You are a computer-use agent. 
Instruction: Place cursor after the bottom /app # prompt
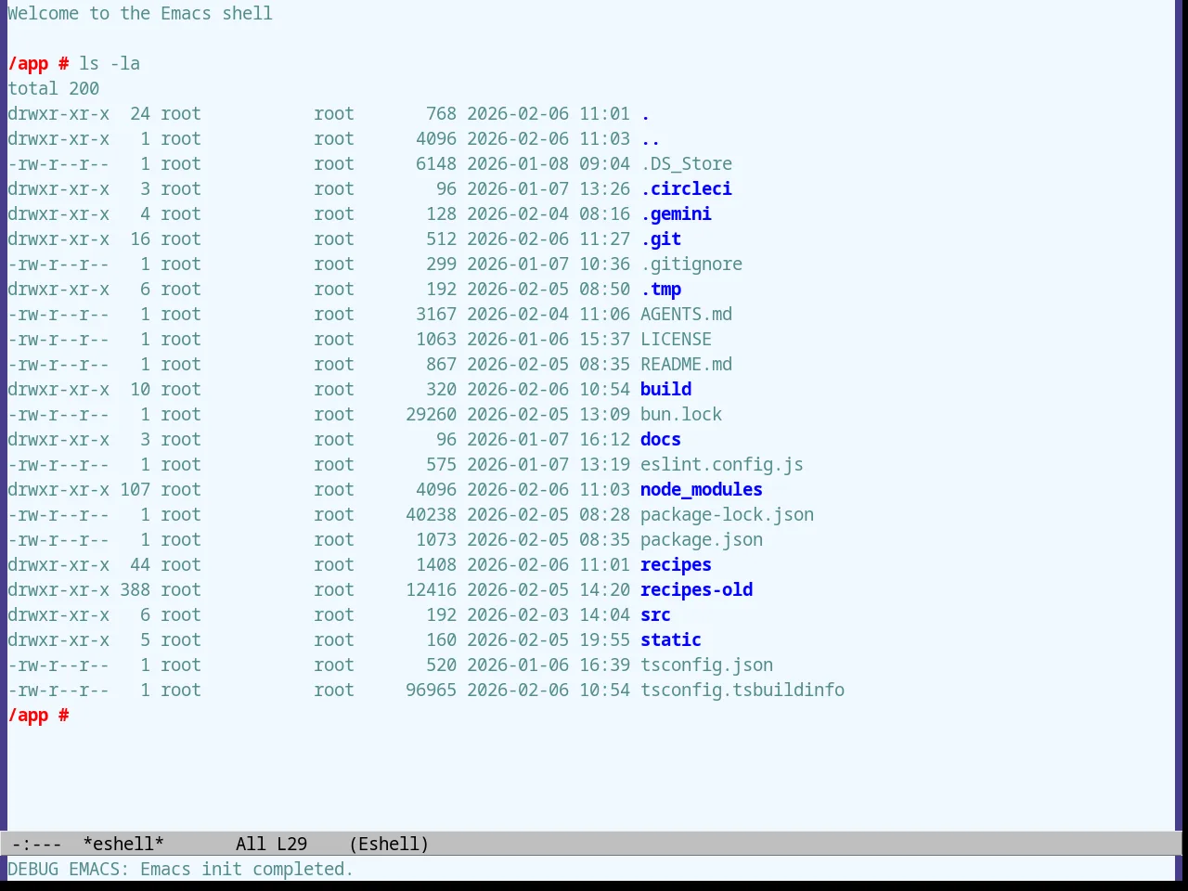tap(79, 715)
